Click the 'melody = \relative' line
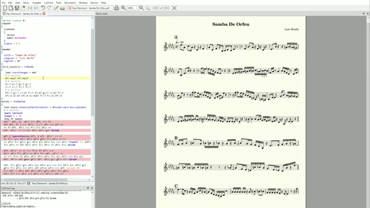 (13, 102)
